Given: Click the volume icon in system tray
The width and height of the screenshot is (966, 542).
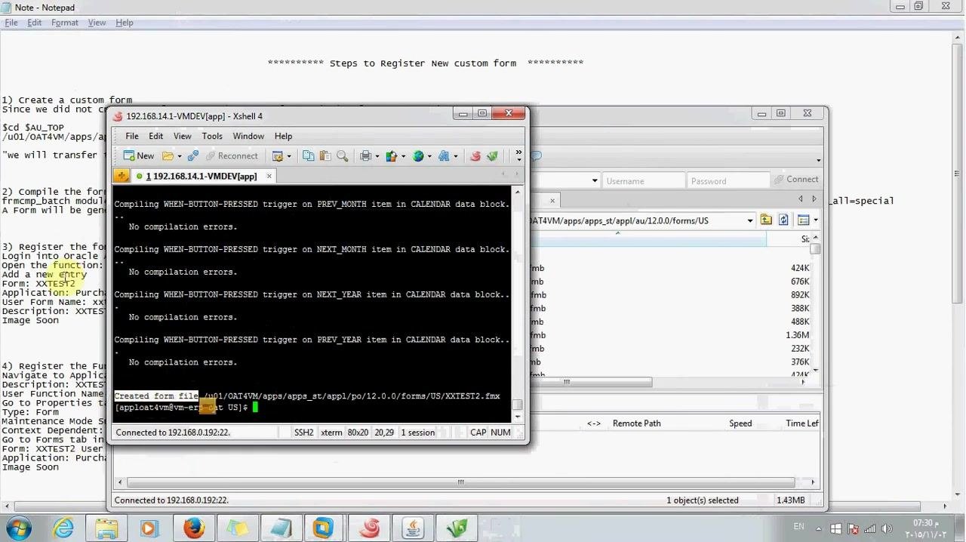Looking at the screenshot, I should point(887,528).
